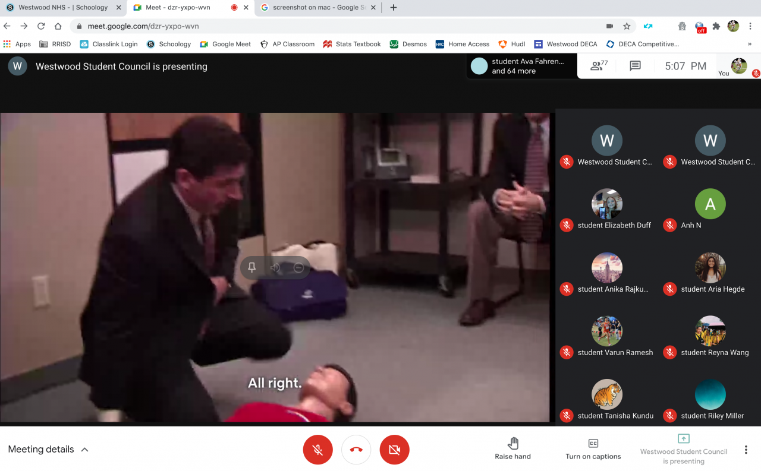Image resolution: width=761 pixels, height=471 pixels.
Task: Click the Westwood Student Council W avatar
Action: coord(17,66)
